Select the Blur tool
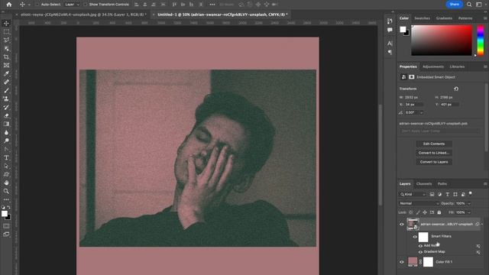The width and height of the screenshot is (489, 275). pyautogui.click(x=6, y=132)
